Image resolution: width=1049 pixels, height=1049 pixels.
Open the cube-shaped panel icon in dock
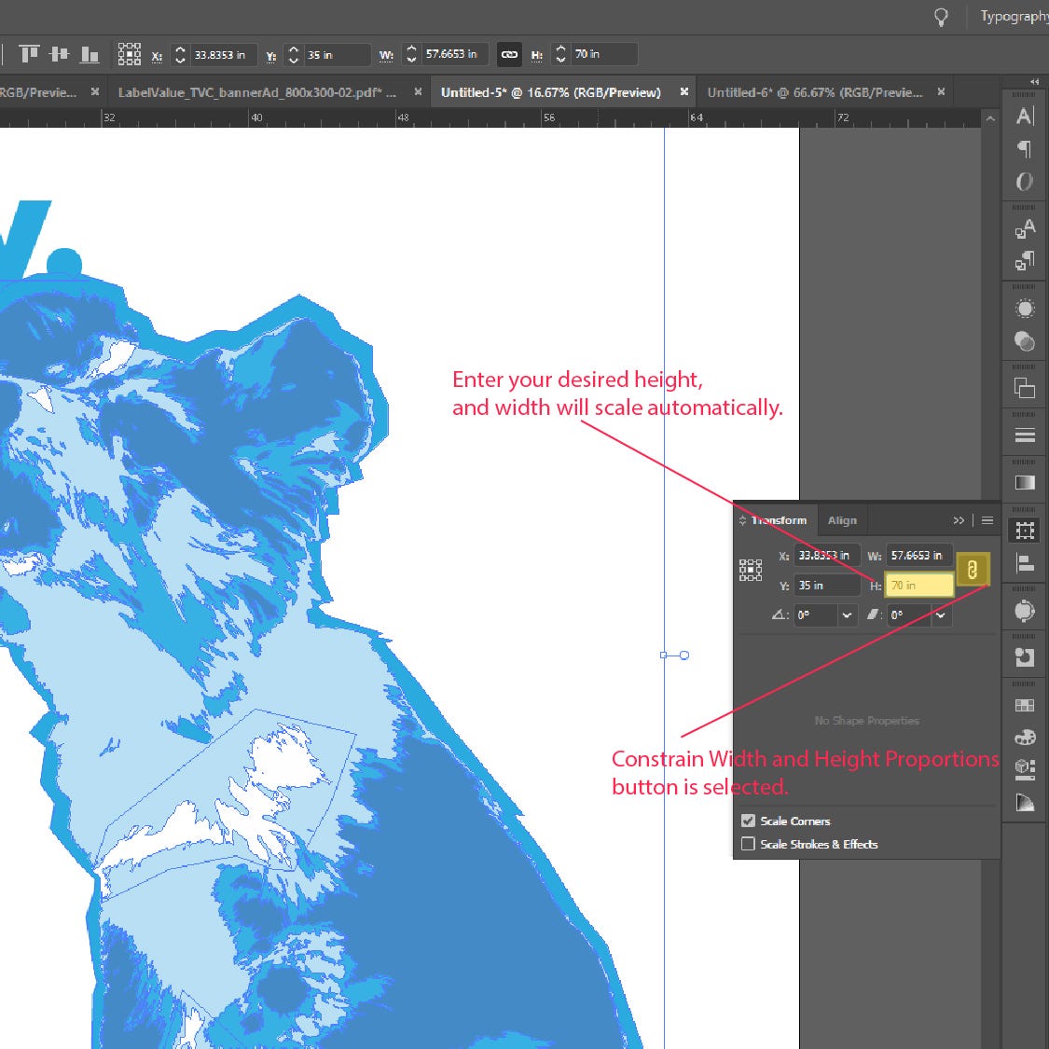point(1024,769)
